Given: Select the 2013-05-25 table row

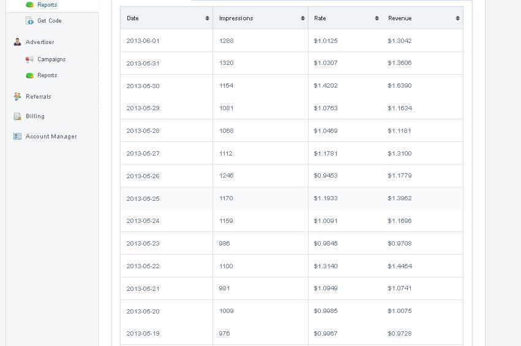Looking at the screenshot, I should tap(291, 198).
